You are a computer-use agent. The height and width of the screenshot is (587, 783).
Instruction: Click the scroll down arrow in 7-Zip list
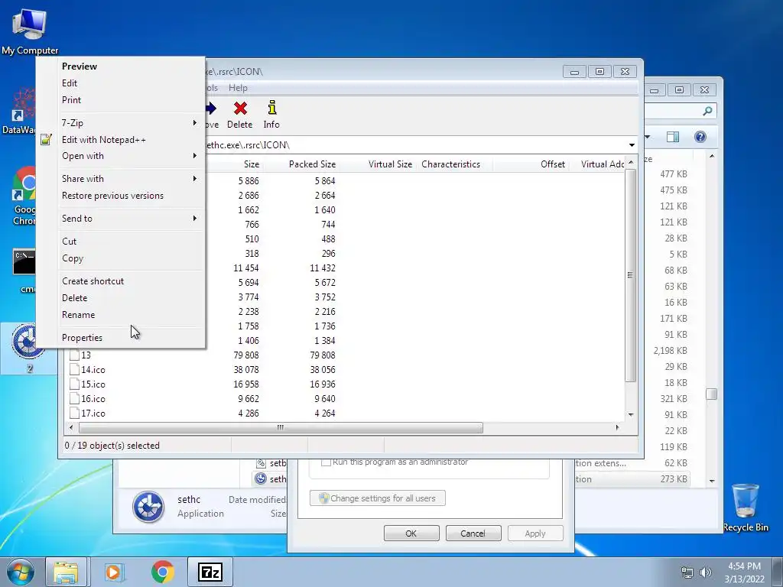[631, 415]
